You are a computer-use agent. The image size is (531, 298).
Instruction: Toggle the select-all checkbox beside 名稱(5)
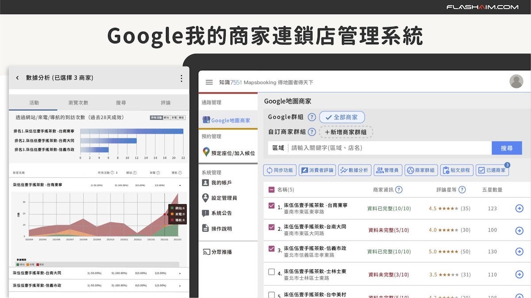[x=272, y=190]
